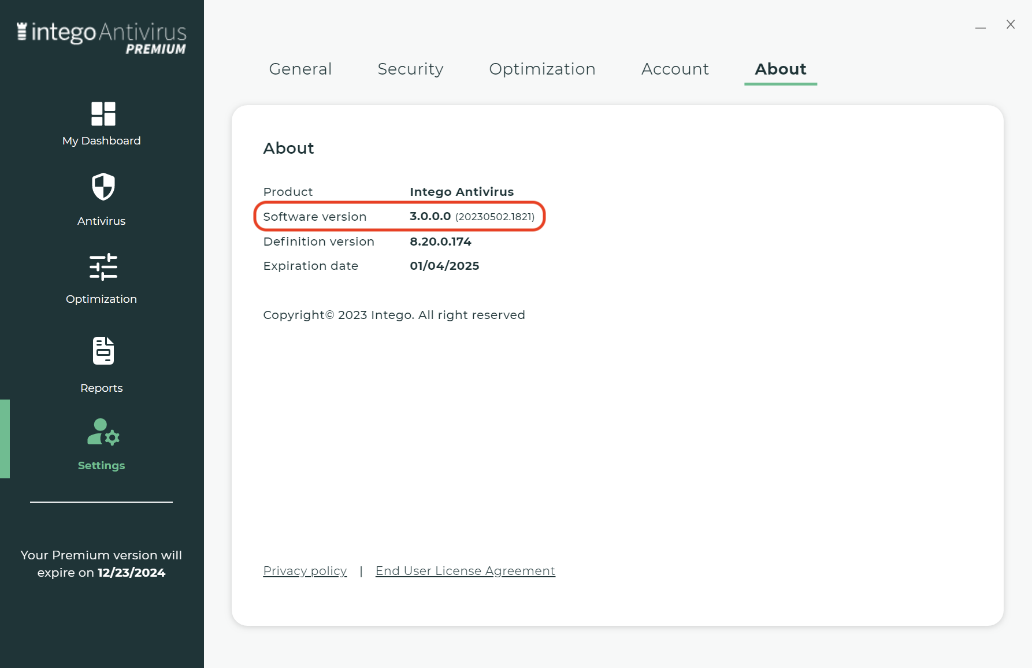Select the Antivirus shield icon
Viewport: 1032px width, 668px height.
pyautogui.click(x=103, y=187)
